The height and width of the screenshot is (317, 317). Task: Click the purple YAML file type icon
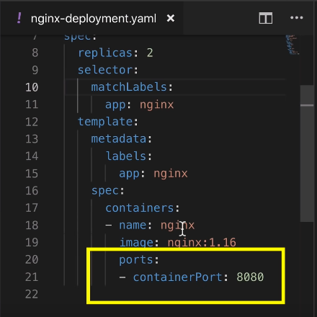click(x=19, y=18)
